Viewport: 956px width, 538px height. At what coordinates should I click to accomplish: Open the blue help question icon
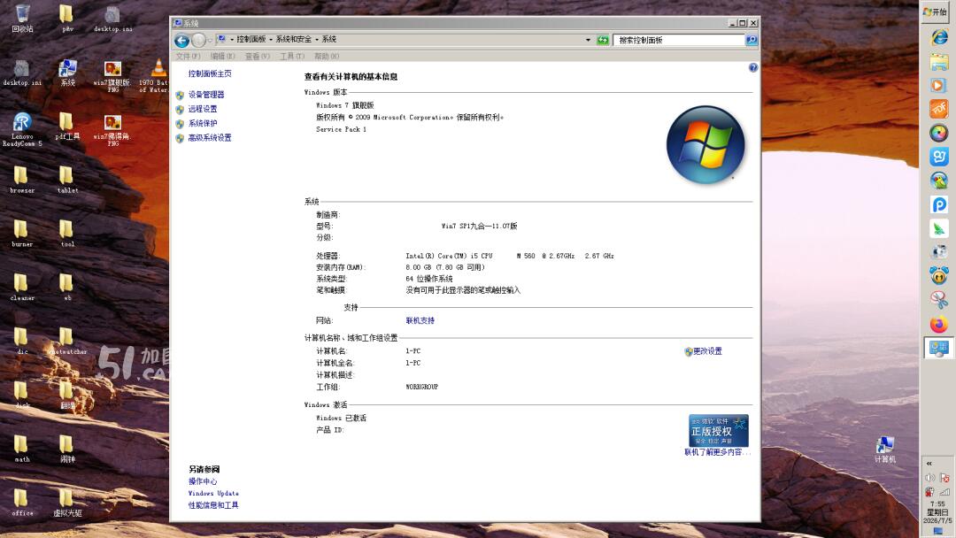[753, 67]
